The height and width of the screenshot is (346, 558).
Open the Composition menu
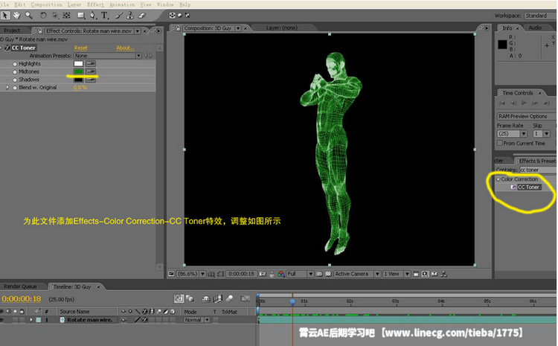tap(47, 4)
